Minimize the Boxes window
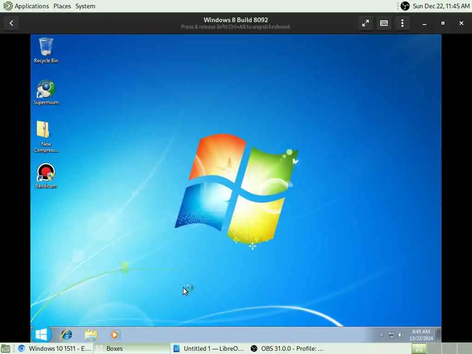 [425, 23]
